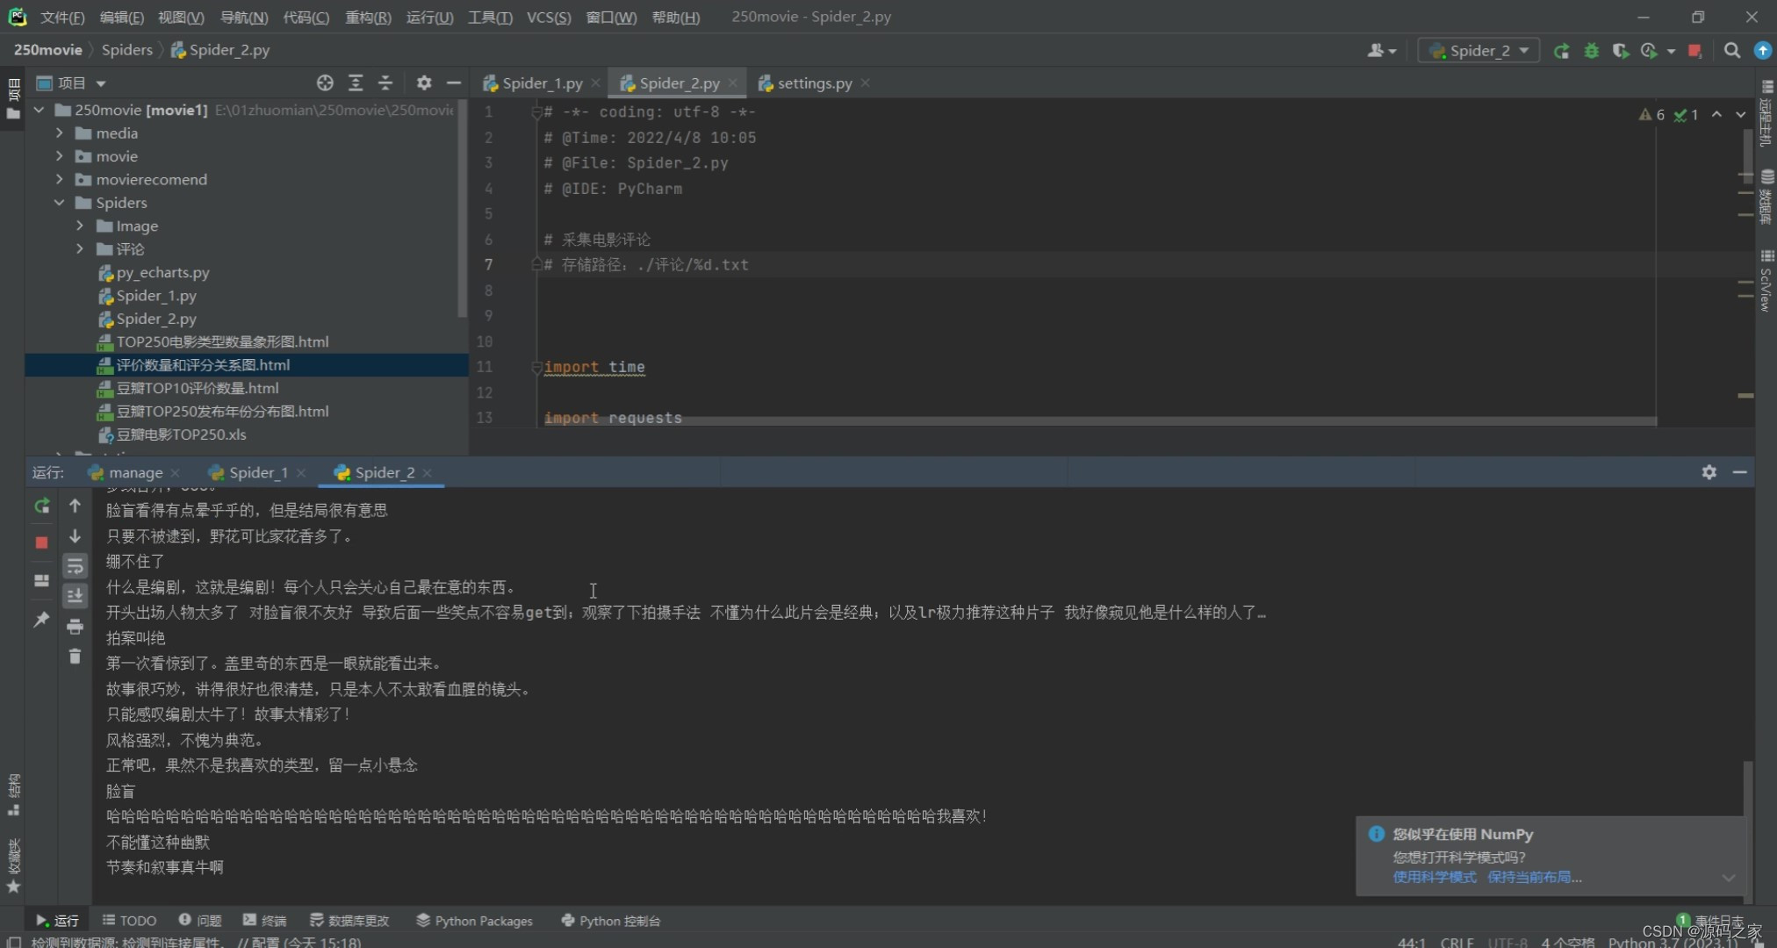
Task: Collapse all in project tree
Action: pos(385,83)
